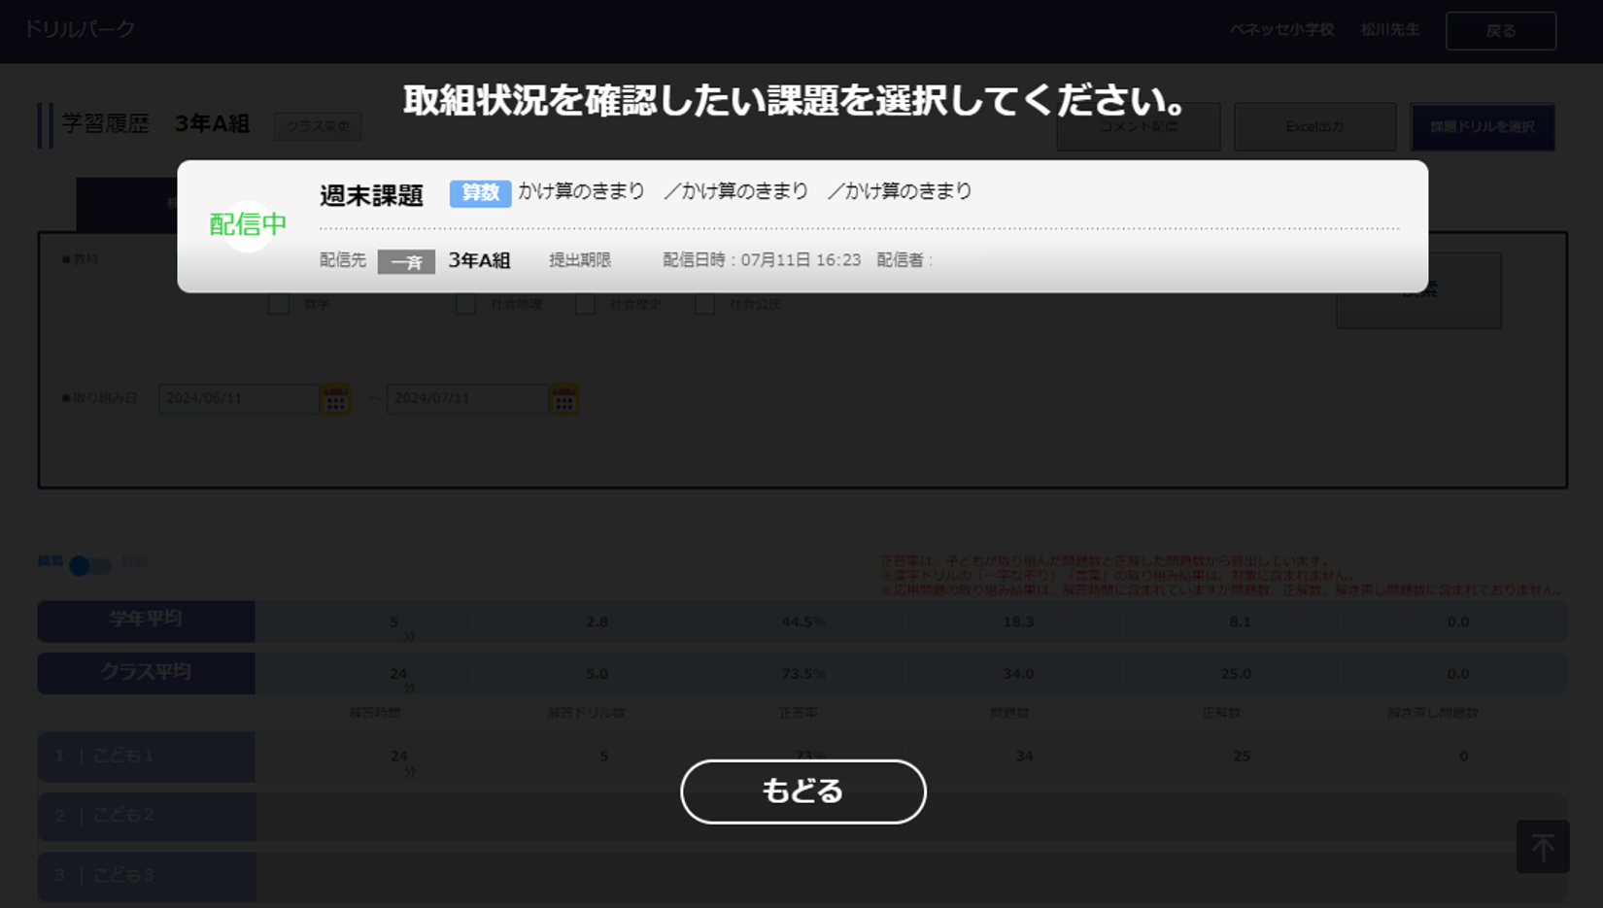Click the dimmed 課題ドリルを選択 button
The height and width of the screenshot is (908, 1603).
point(1483,127)
